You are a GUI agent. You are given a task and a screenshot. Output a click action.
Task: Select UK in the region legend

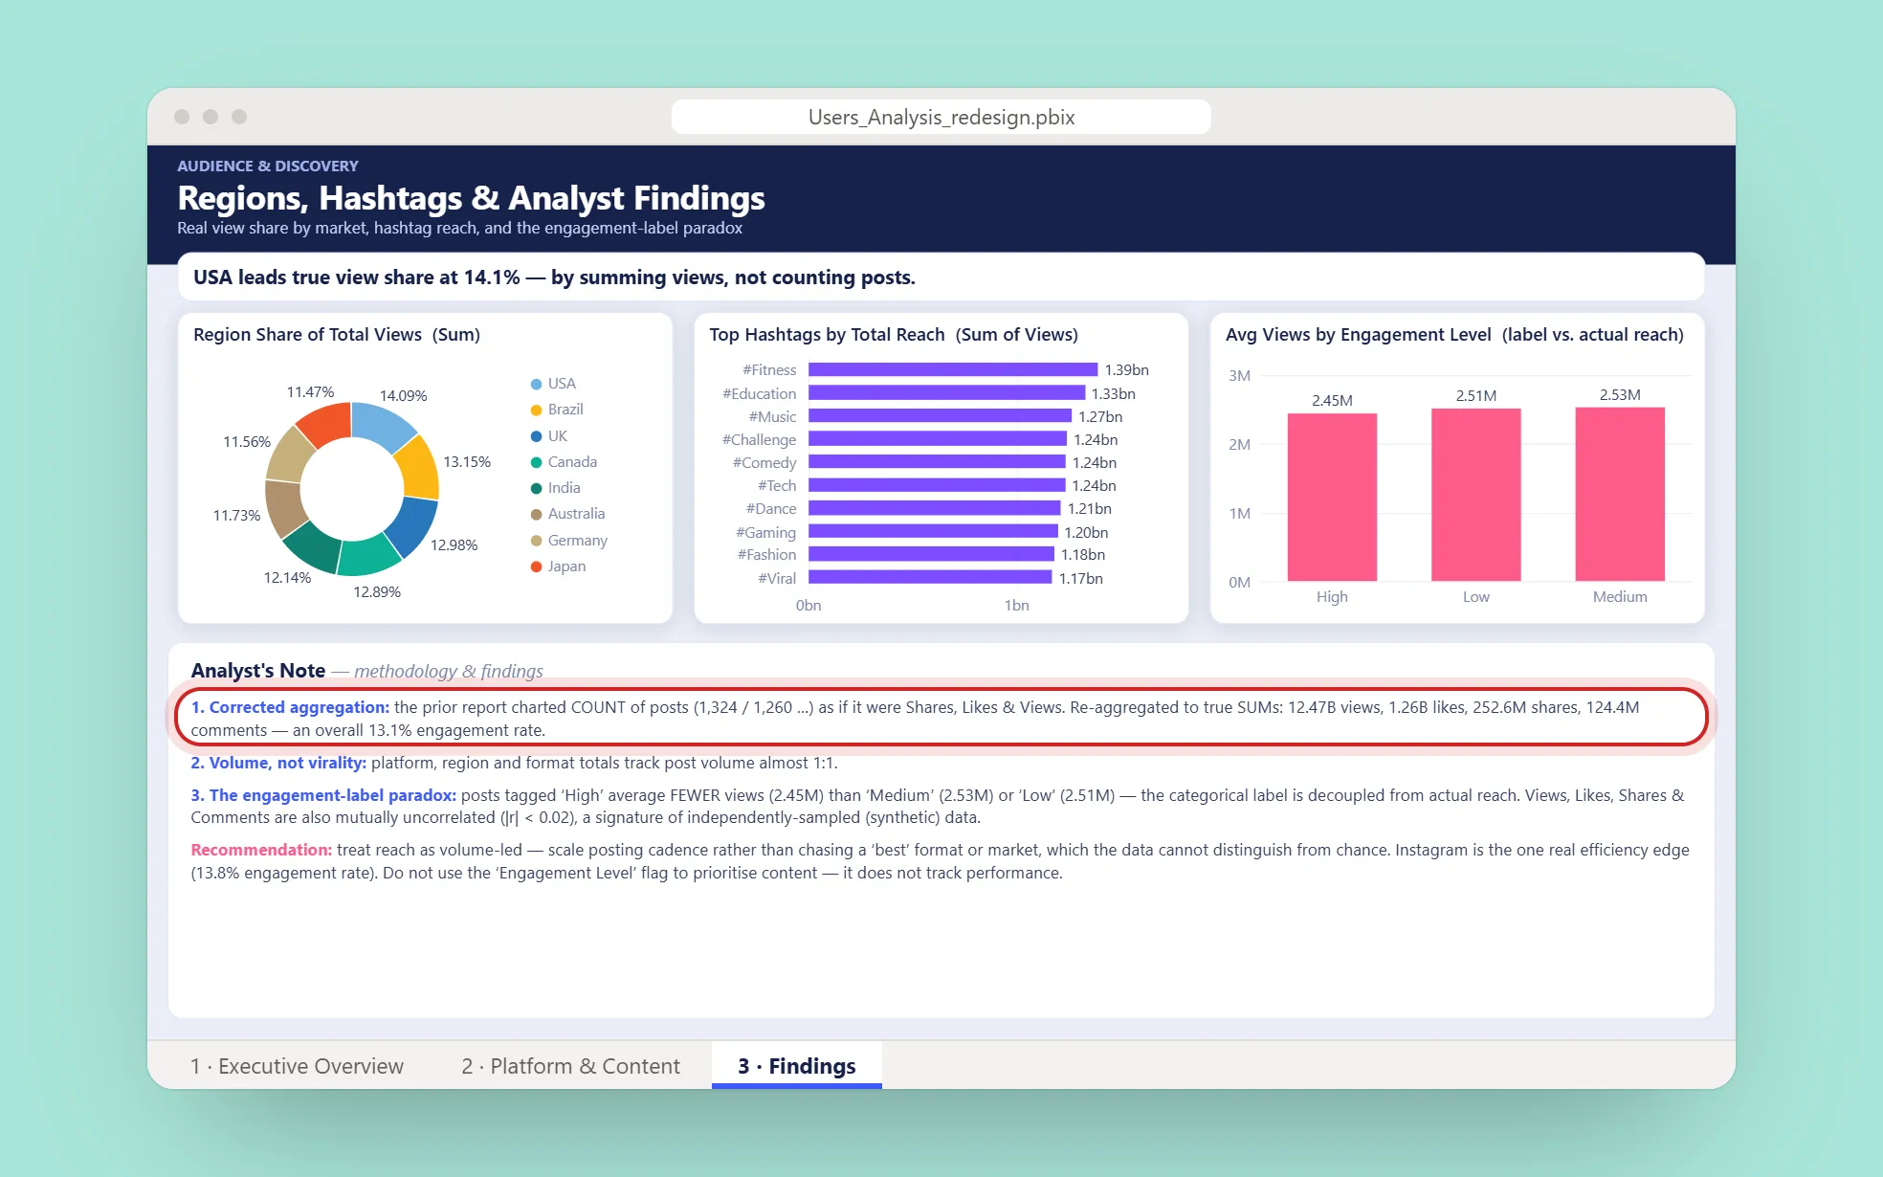point(549,435)
